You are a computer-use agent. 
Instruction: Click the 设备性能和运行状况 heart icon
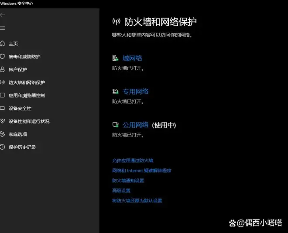click(x=3, y=121)
